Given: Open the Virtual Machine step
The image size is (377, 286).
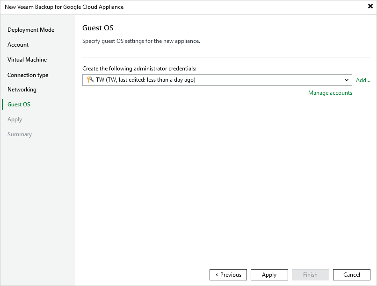Looking at the screenshot, I should [27, 59].
